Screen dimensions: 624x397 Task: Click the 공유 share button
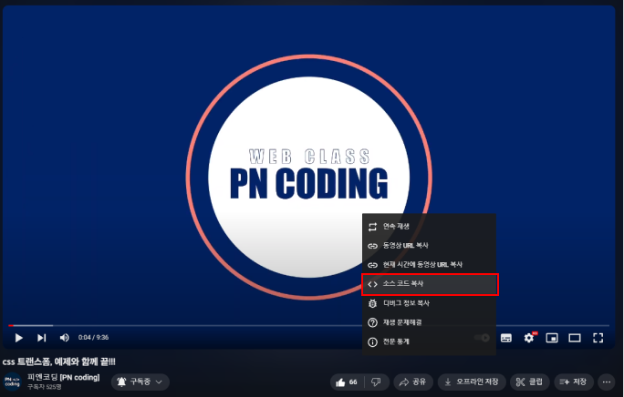tap(412, 382)
